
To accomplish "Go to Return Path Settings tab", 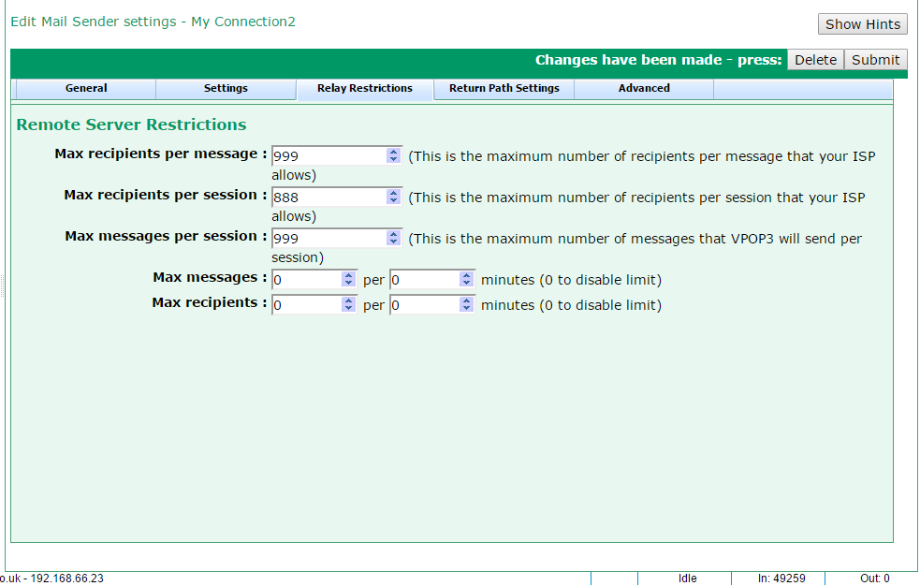I will point(504,88).
